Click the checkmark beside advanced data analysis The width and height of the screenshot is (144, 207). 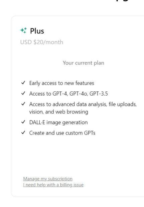[23, 104]
